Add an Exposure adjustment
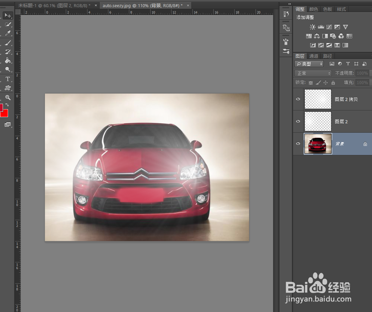 [x=337, y=27]
